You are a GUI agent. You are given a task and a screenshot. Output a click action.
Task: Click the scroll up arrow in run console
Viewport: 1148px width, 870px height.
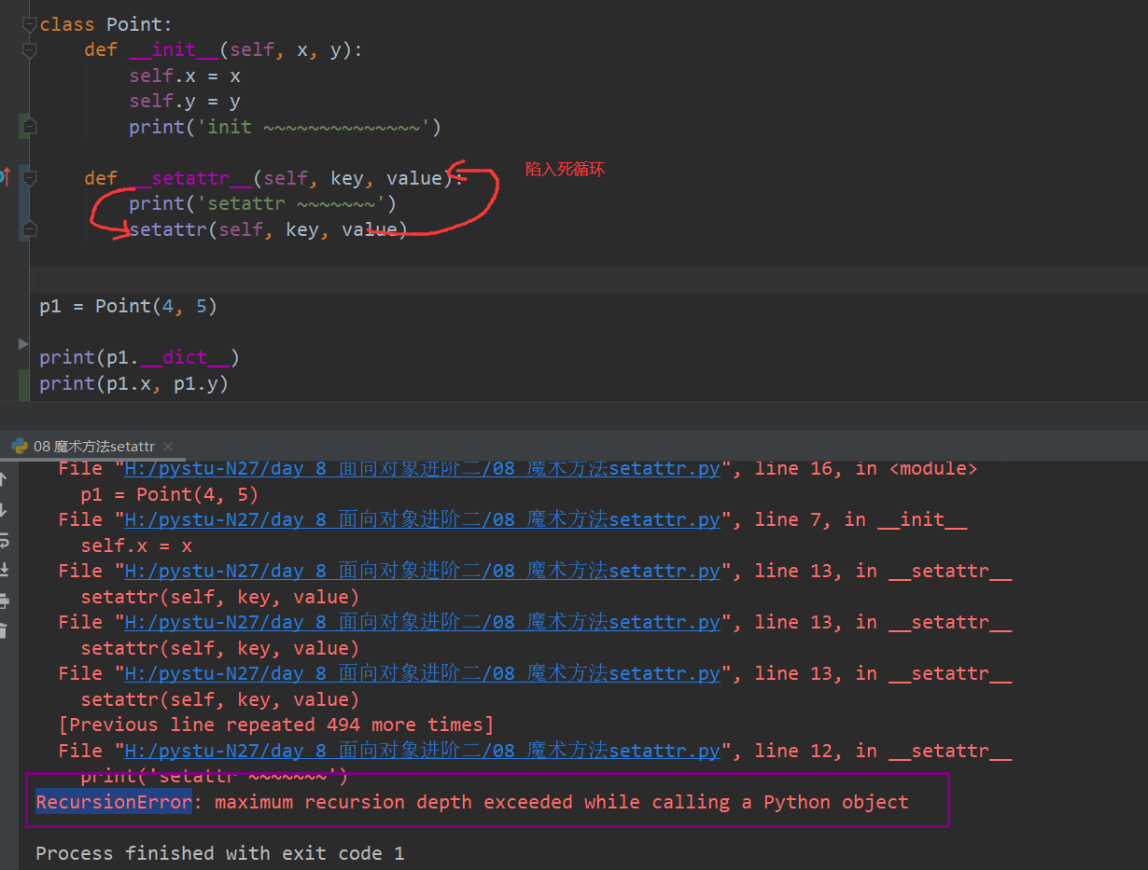click(3, 479)
